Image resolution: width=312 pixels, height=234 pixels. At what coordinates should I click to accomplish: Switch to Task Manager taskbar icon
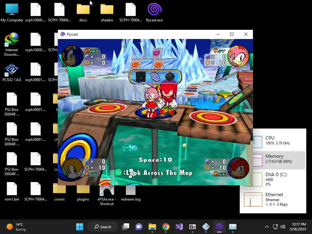[x=232, y=227]
